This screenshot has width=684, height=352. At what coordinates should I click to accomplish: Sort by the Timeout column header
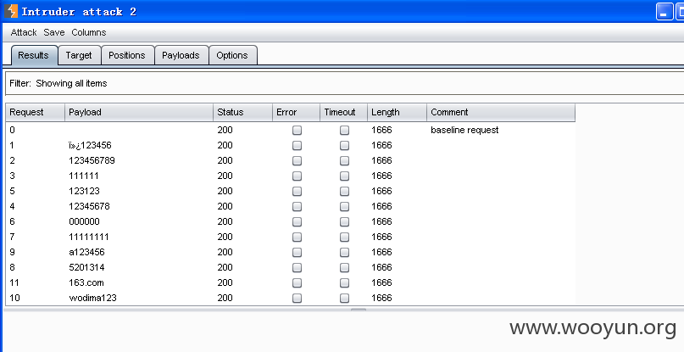(x=344, y=112)
